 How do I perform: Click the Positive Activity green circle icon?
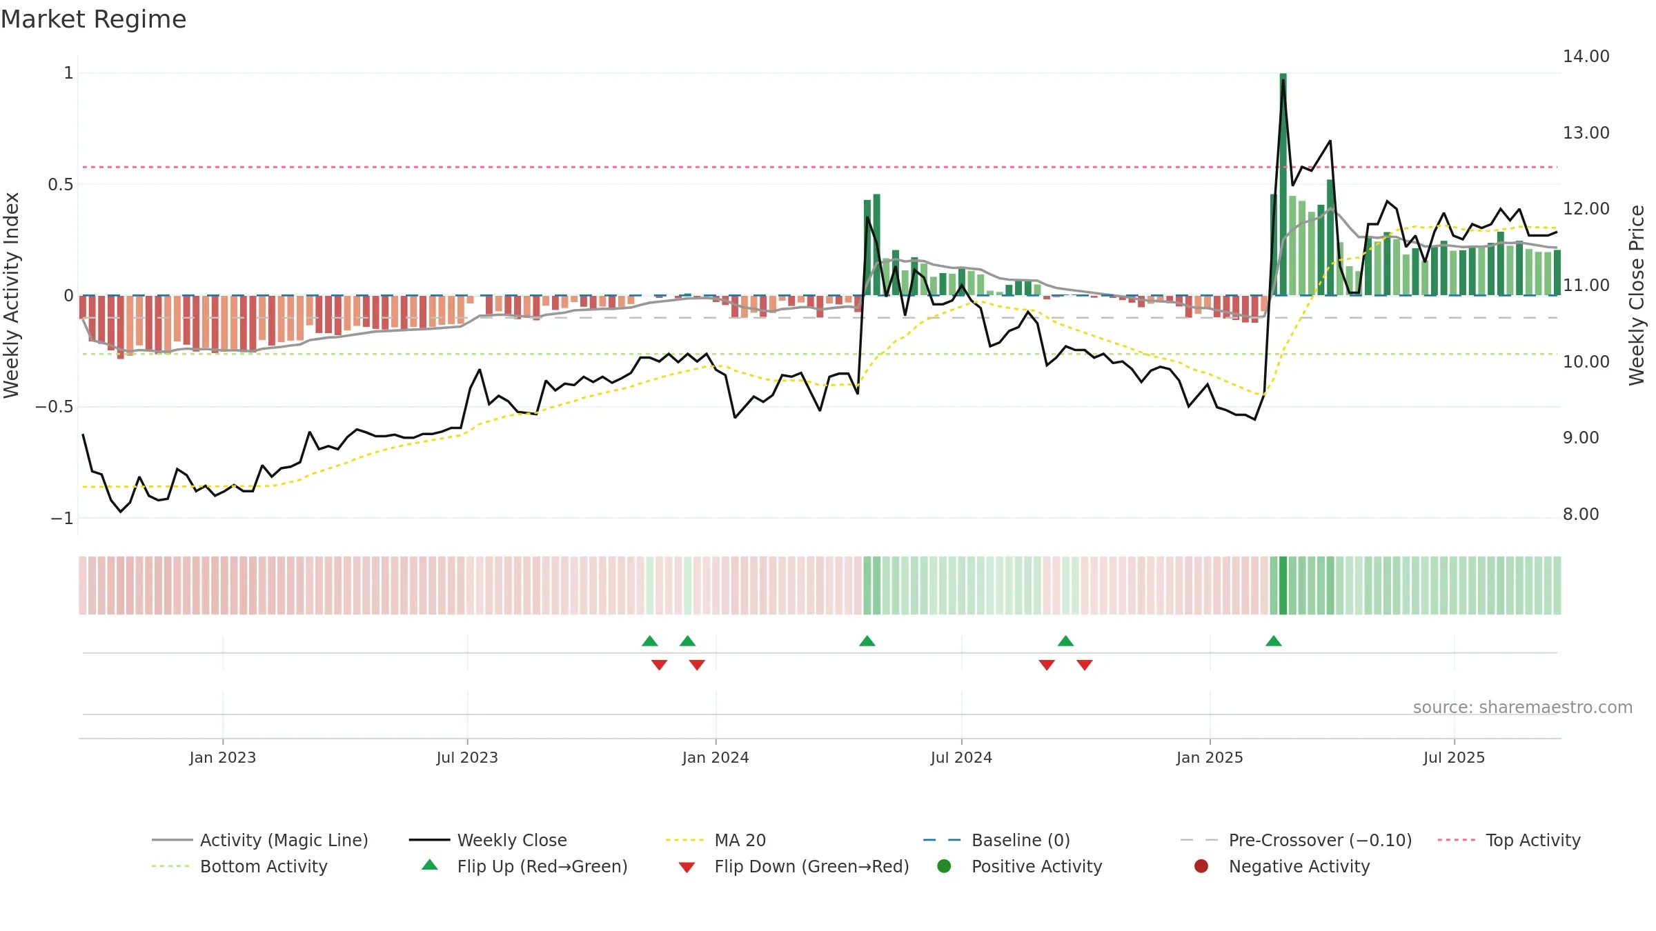(x=944, y=865)
